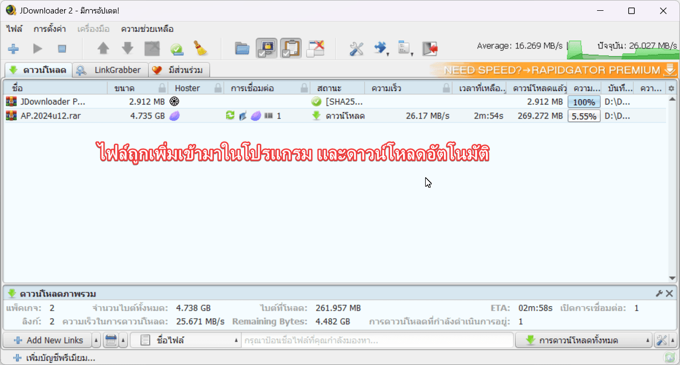Click the file name search input field
Image resolution: width=680 pixels, height=365 pixels.
(377, 340)
